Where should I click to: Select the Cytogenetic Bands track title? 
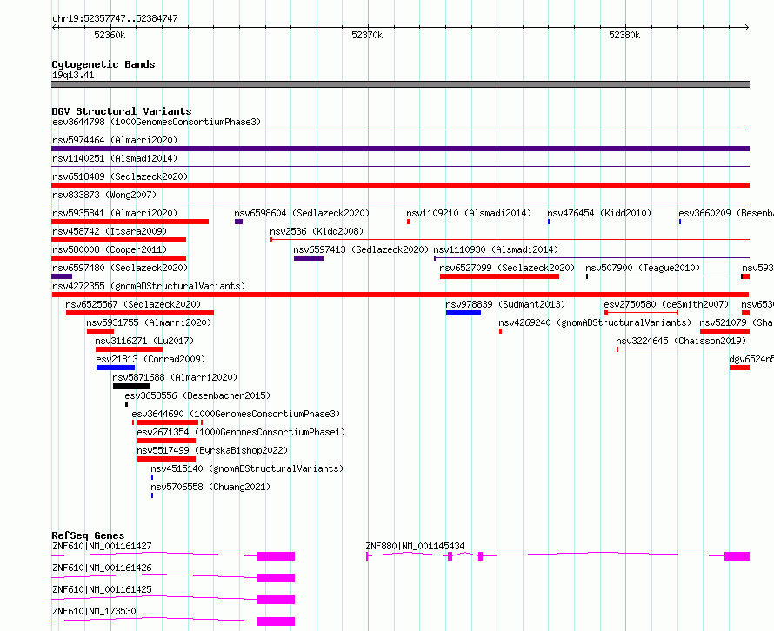coord(103,64)
